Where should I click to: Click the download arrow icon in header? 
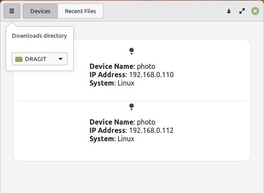[x=229, y=11]
